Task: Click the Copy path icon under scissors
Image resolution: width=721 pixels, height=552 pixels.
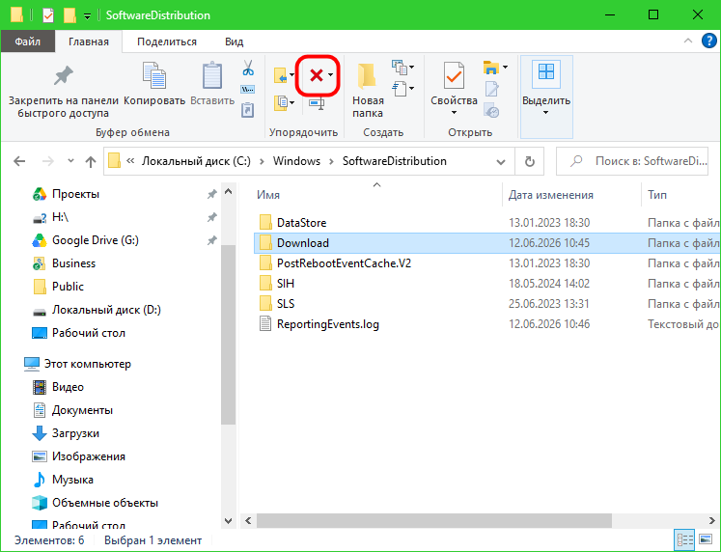Action: [x=248, y=89]
